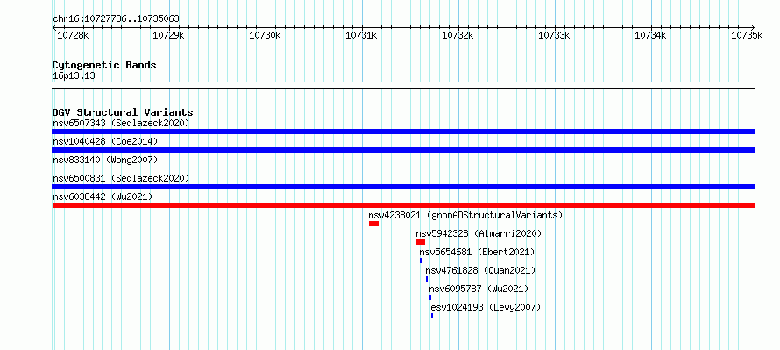Select the blue bar under nsv6507343
The width and height of the screenshot is (780, 350).
click(403, 132)
